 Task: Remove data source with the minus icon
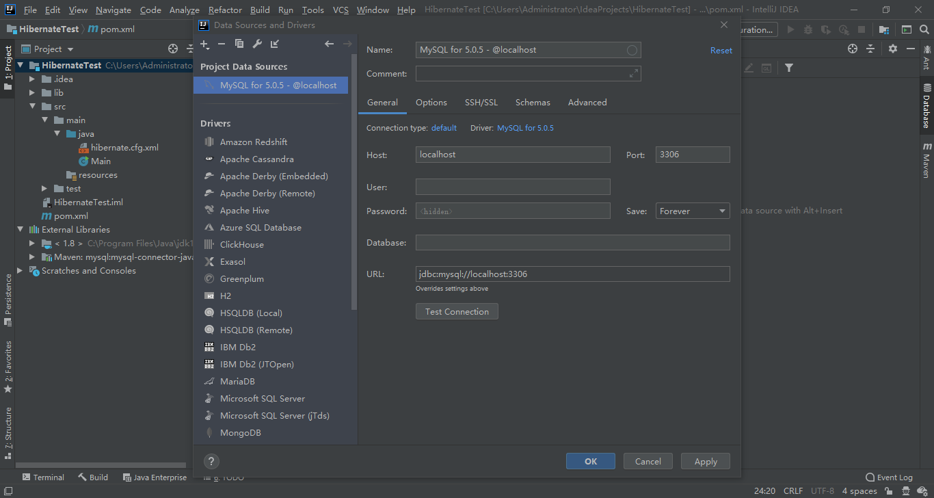tap(222, 44)
